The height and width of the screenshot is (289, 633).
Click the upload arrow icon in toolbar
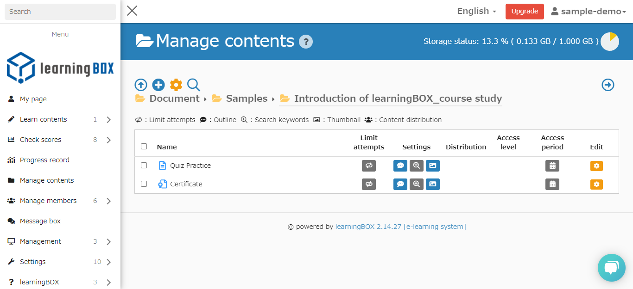click(141, 85)
